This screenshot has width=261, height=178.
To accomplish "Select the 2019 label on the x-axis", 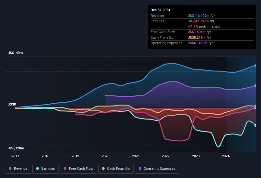I will point(75,156).
